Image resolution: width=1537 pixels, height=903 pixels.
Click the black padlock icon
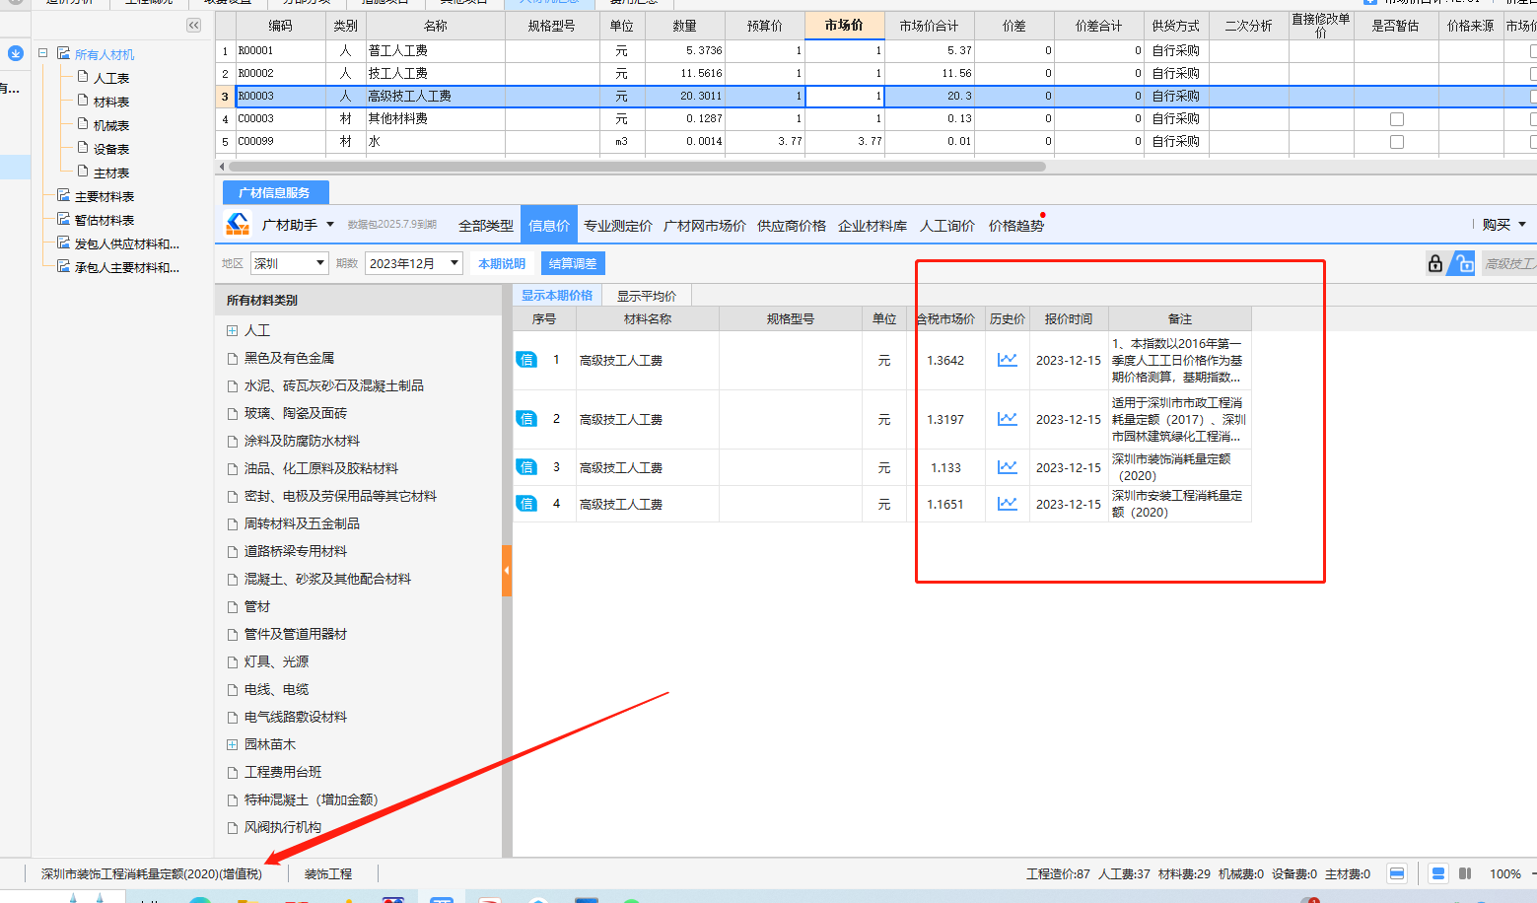(1435, 263)
